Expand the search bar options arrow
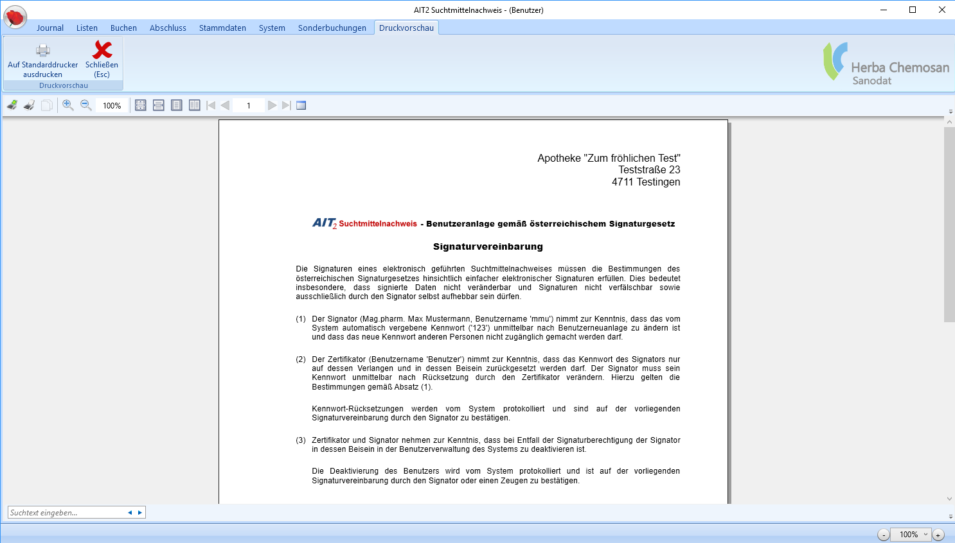Viewport: 955px width, 543px height. 951,516
